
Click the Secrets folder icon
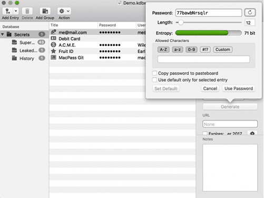tap(9, 34)
